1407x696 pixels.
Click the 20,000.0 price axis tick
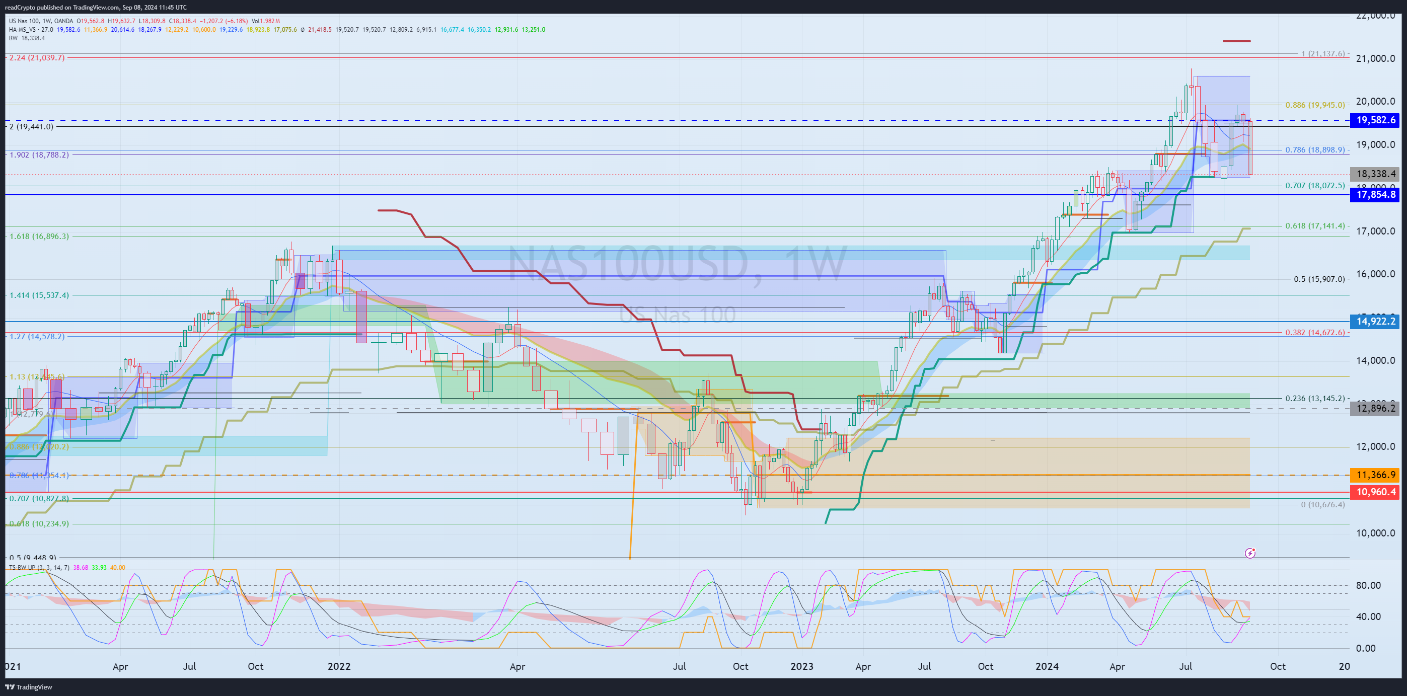[x=1375, y=102]
